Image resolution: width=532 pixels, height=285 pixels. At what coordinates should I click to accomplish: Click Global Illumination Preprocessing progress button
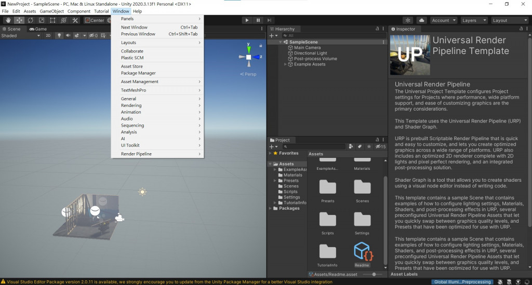462,281
